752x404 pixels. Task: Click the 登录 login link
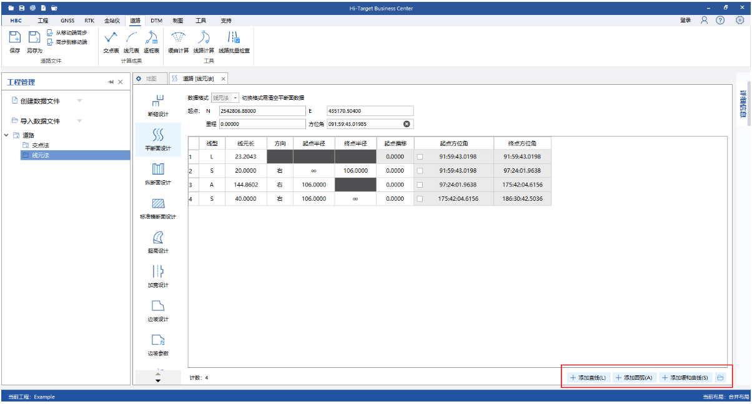(x=685, y=21)
